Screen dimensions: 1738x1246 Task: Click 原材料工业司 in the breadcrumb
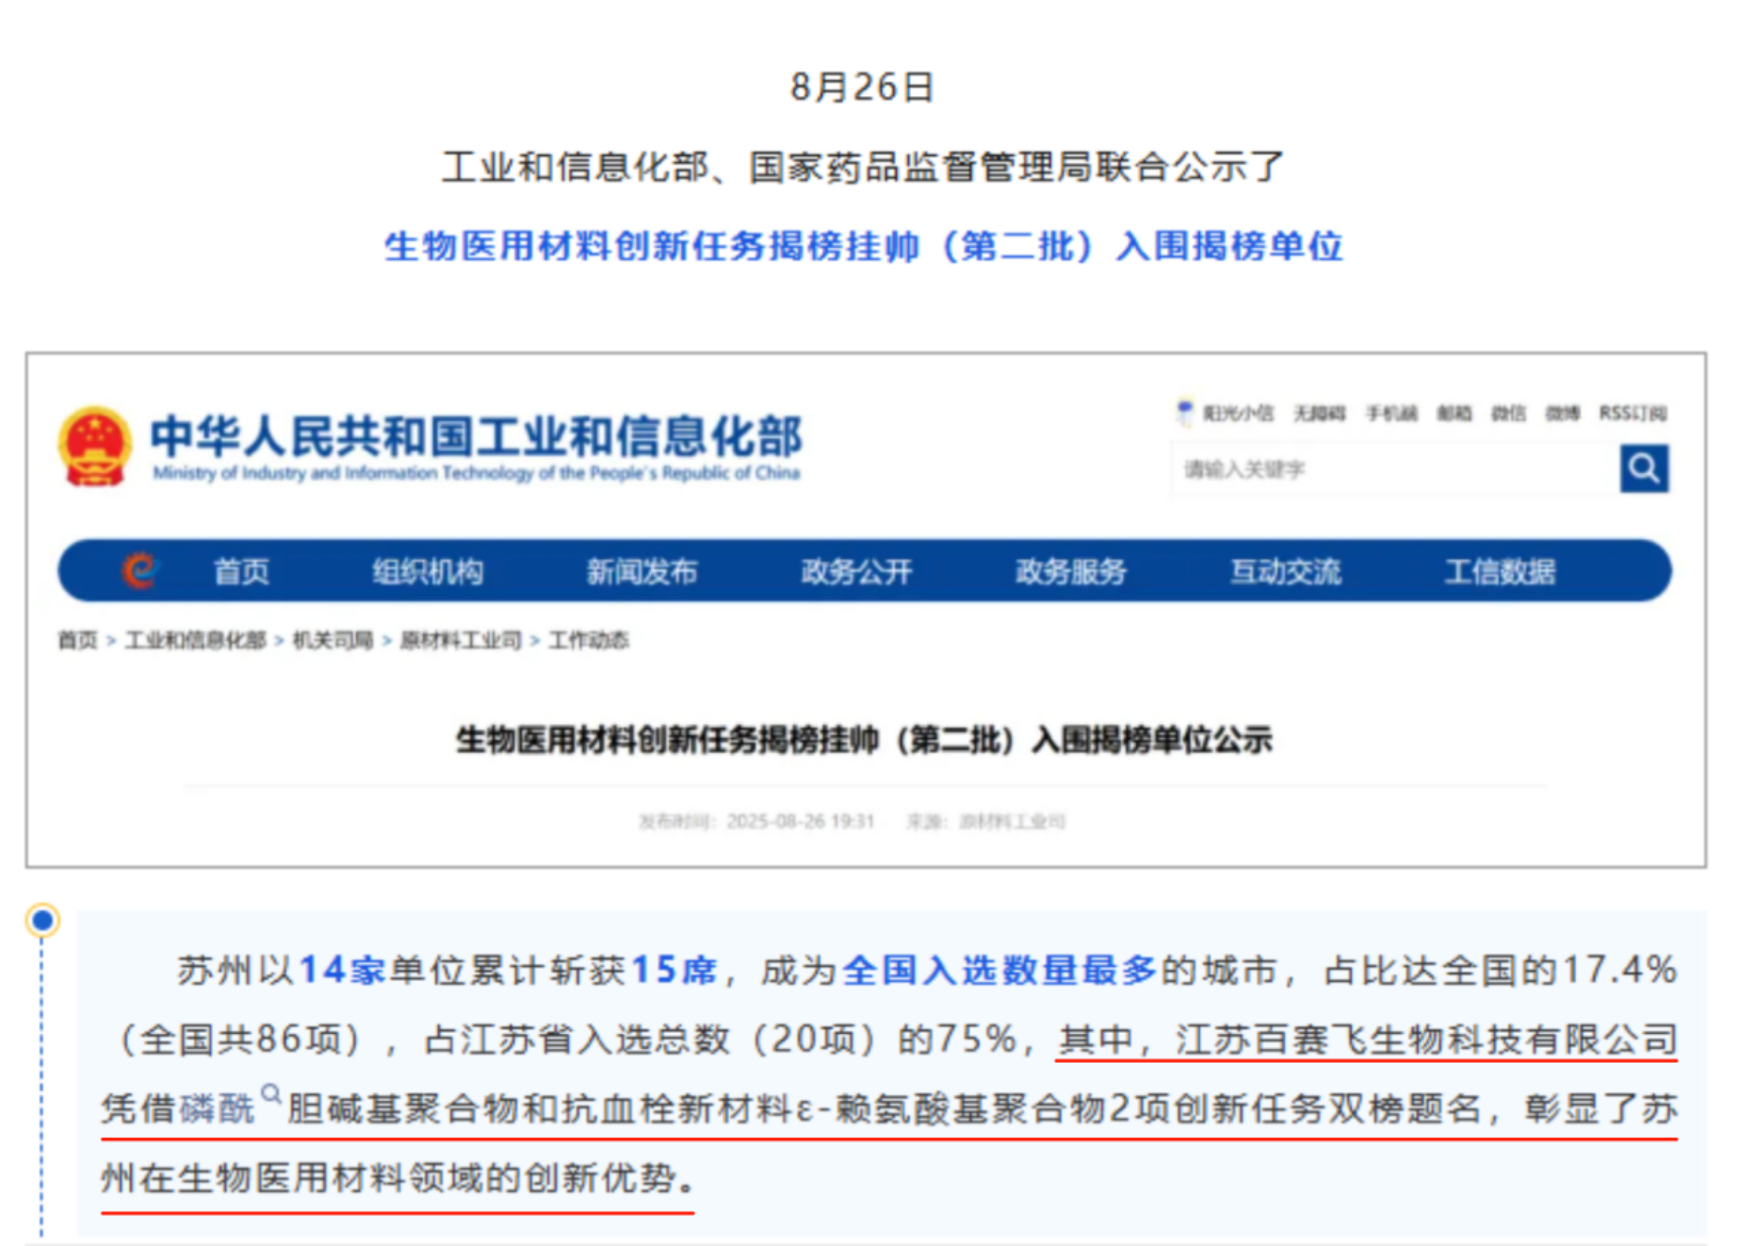pos(460,639)
